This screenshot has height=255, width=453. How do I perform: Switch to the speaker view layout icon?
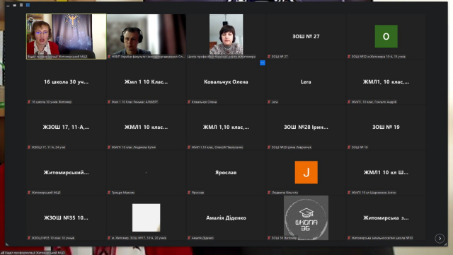click(21, 5)
